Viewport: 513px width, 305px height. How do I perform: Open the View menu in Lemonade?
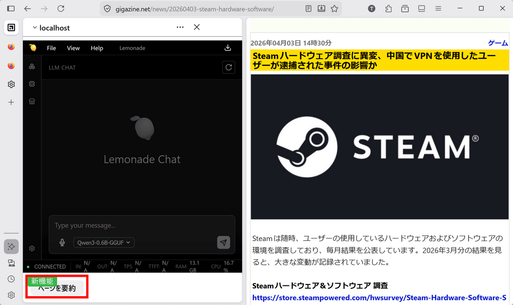pos(73,48)
